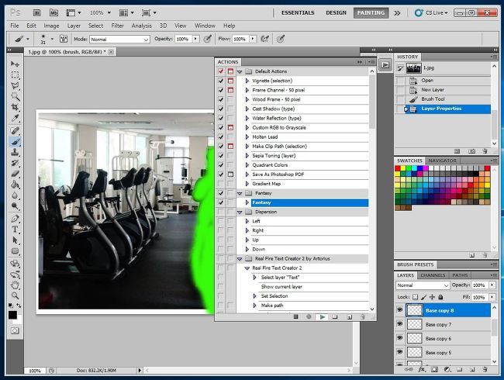
Task: Select the Dodge tool
Action: click(15, 206)
